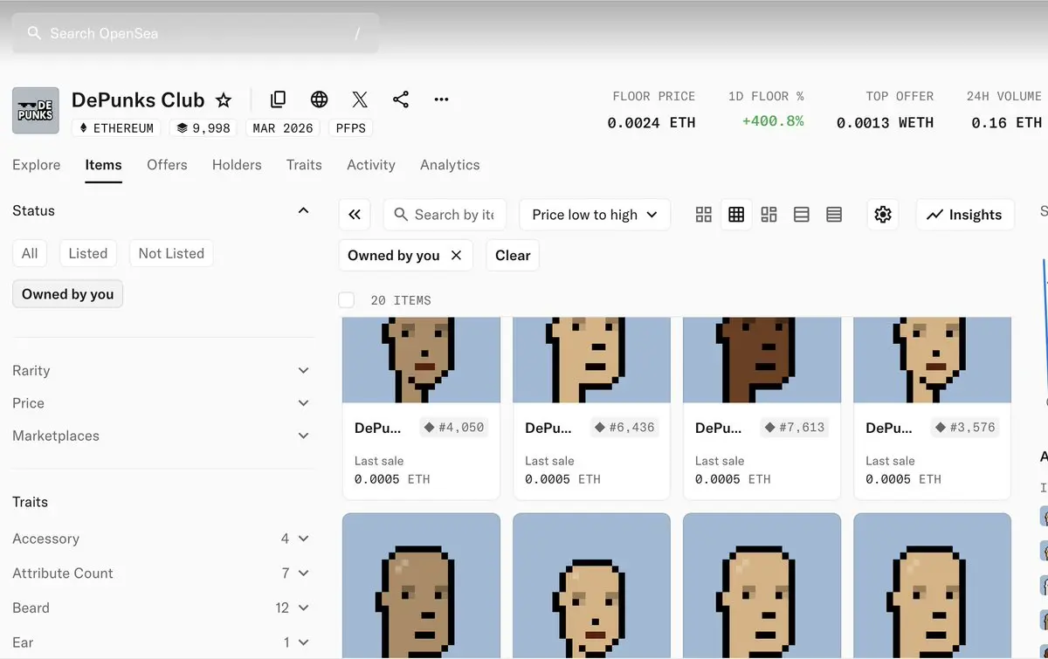Click the Clear filters button

click(x=513, y=255)
